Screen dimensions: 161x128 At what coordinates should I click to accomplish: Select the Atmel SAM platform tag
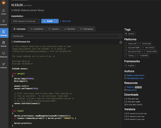click(145, 44)
